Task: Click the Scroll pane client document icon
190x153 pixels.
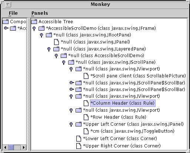Action: click(x=86, y=76)
